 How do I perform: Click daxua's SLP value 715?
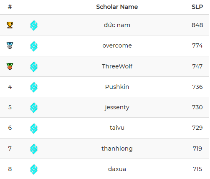[197, 169]
